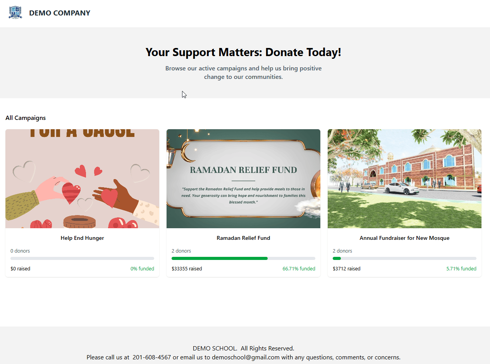Screen dimensions: 490x364
Task: Open Annual Fundraiser for New Mosque title
Action: (x=404, y=238)
